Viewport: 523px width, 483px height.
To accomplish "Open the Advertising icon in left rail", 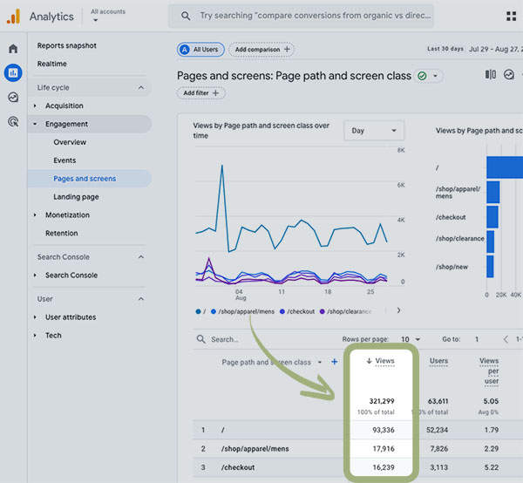I will pos(13,122).
